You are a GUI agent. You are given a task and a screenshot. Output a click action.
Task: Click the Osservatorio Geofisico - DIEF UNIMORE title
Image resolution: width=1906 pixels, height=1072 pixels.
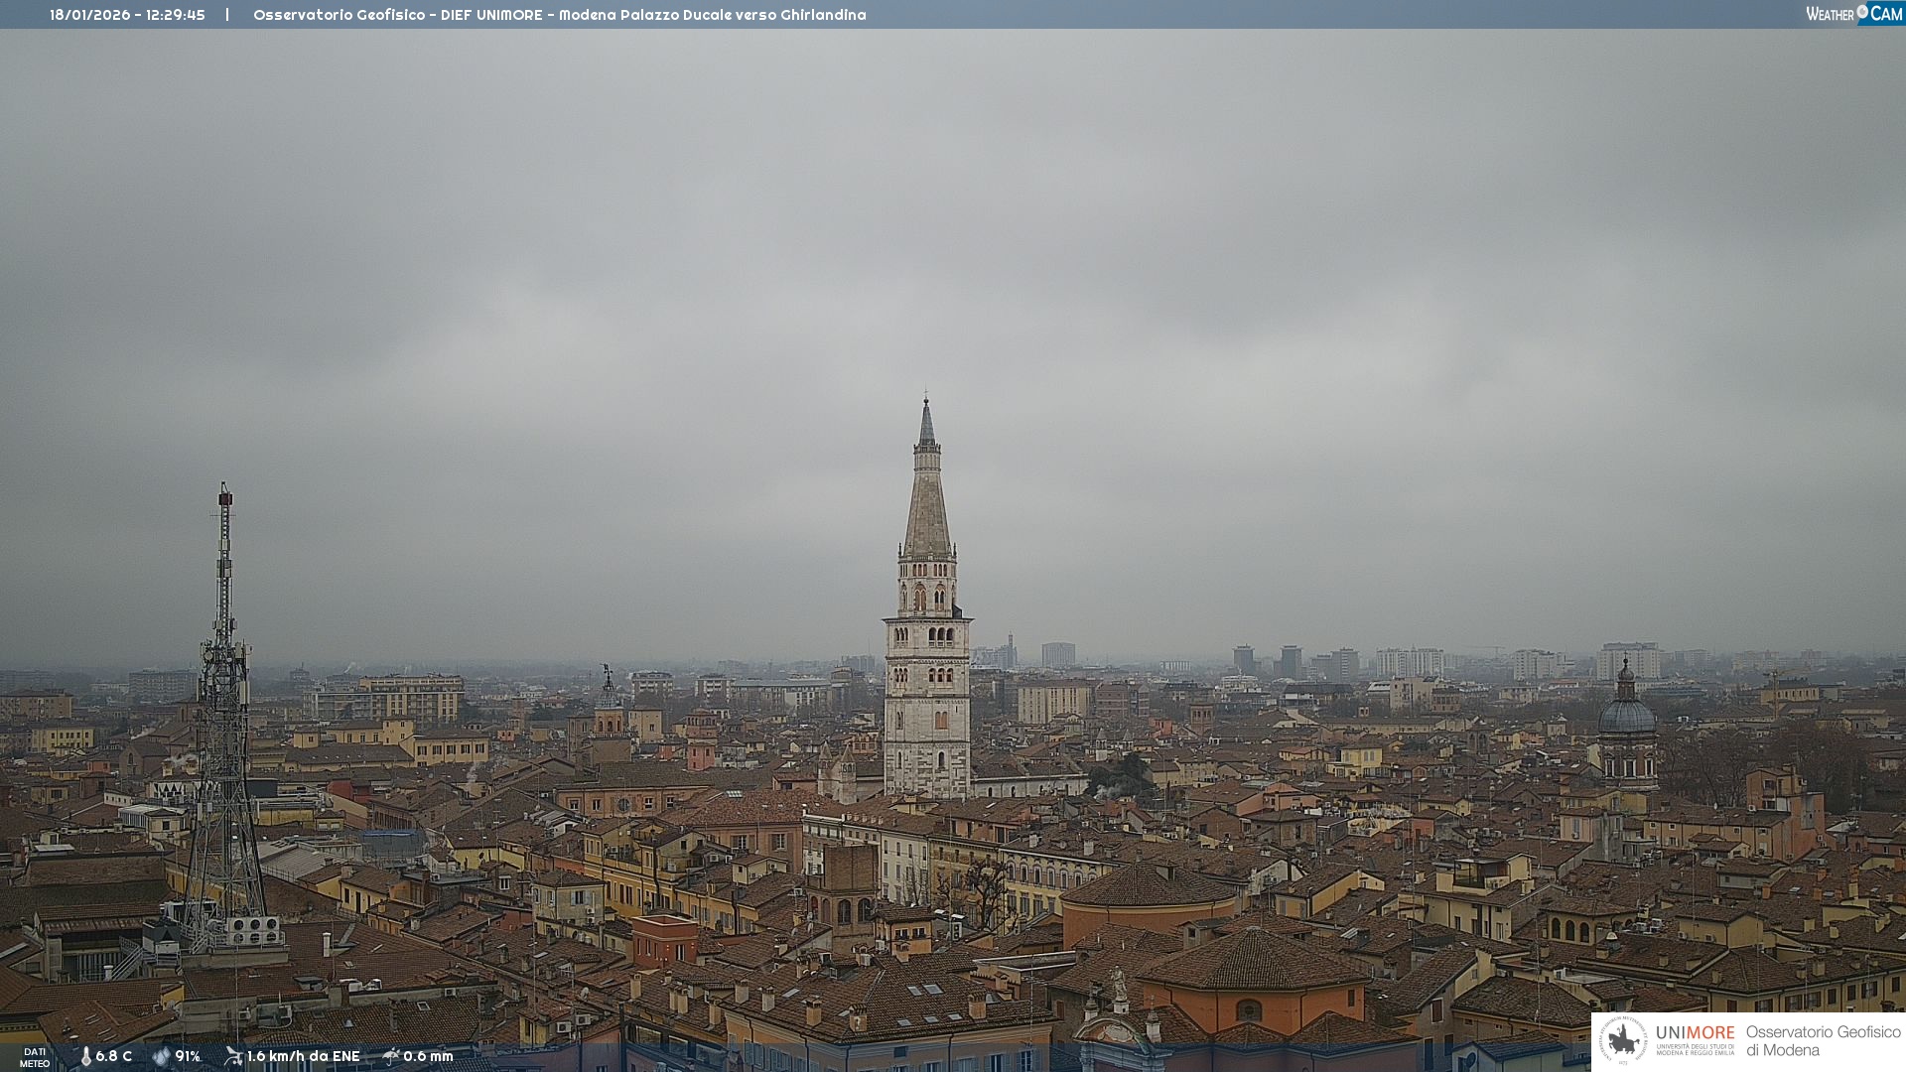coord(397,15)
